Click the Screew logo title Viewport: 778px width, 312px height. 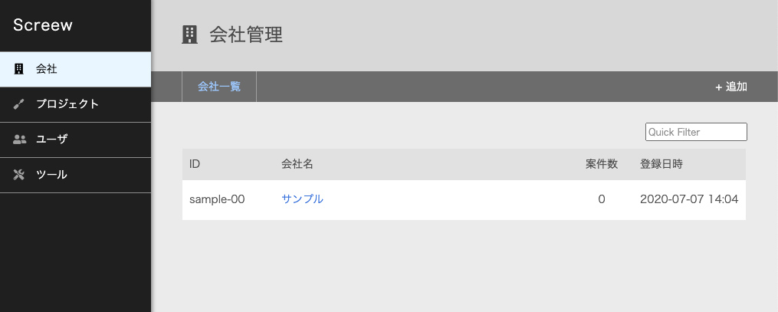[43, 25]
